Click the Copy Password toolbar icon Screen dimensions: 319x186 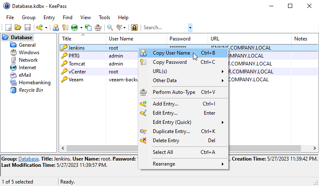65,28
